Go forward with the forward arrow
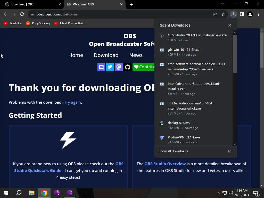The height and width of the screenshot is (198, 264). 14,14
